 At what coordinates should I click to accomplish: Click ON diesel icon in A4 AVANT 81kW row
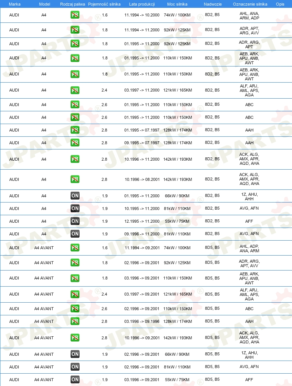75,367
